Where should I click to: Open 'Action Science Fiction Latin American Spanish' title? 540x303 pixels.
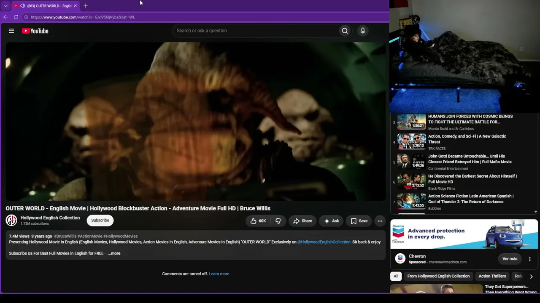click(x=471, y=199)
